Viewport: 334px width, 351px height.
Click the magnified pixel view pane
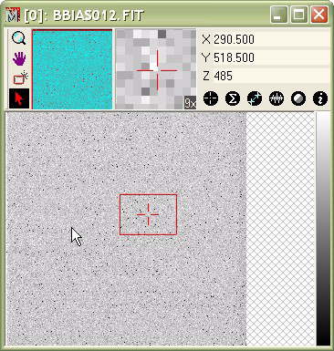tap(156, 69)
